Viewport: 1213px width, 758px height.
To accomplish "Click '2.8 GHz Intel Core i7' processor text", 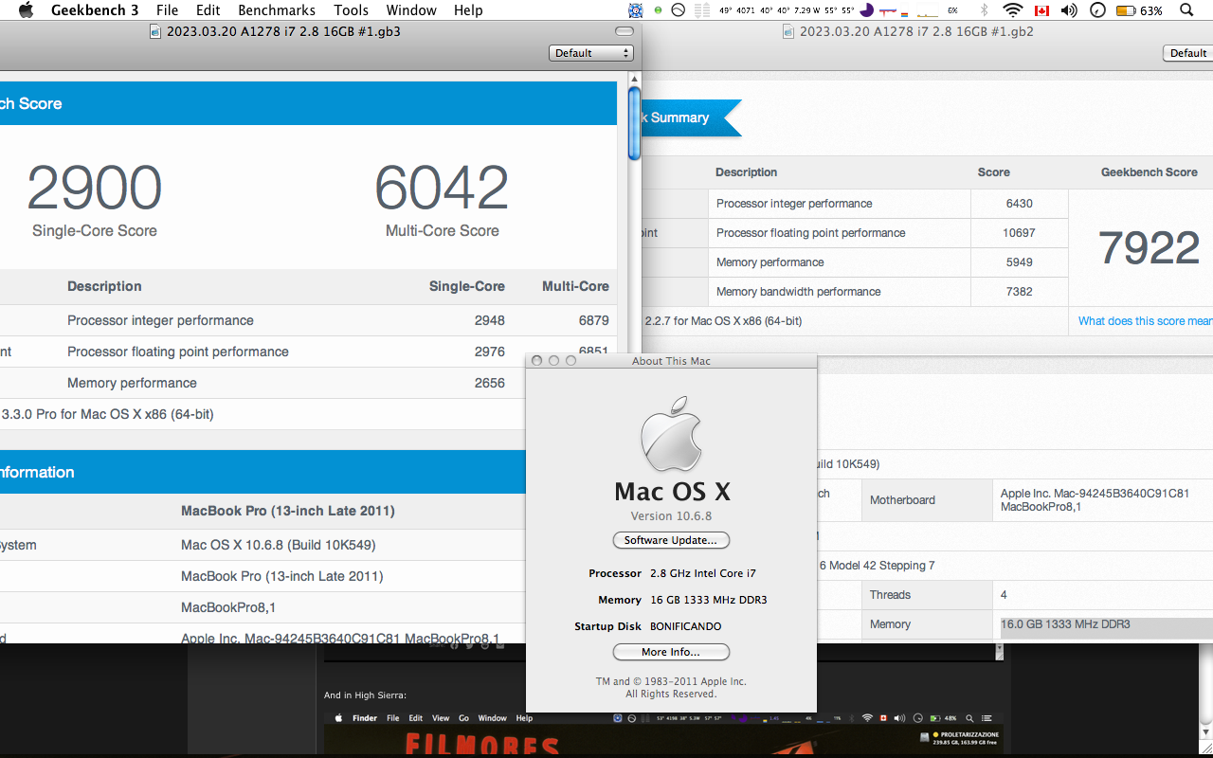I will [703, 573].
